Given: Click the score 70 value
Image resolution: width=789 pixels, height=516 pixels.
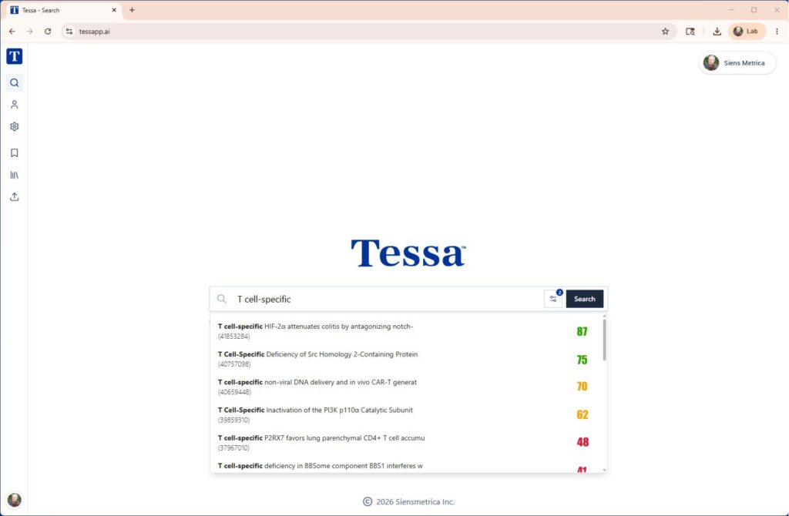Looking at the screenshot, I should click(583, 387).
